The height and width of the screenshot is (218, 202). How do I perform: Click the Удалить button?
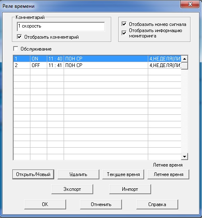tap(78, 174)
